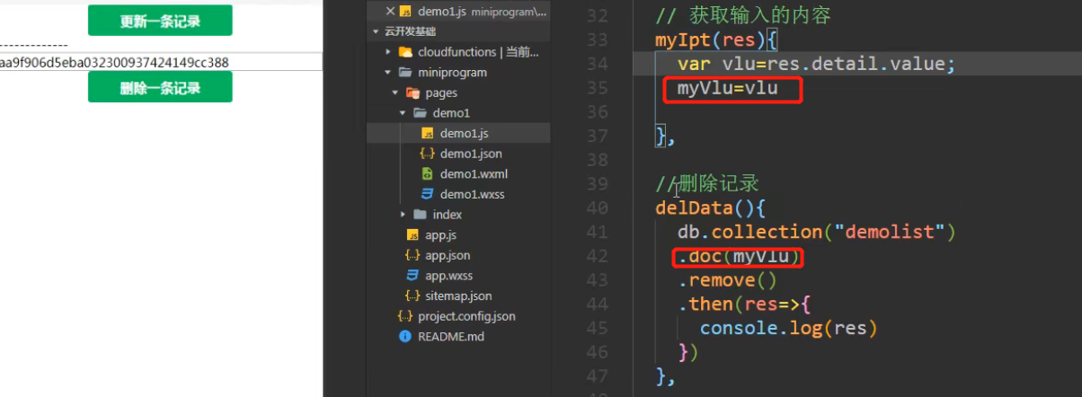
Task: Open sitemap.json in the file tree
Action: 458,296
